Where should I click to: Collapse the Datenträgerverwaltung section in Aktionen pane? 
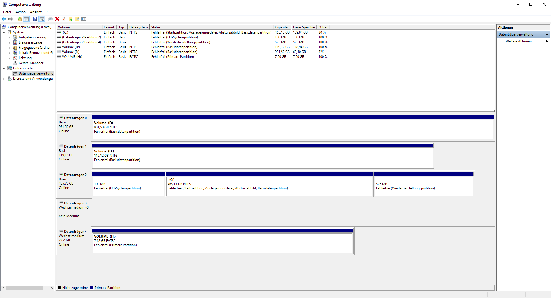point(547,34)
